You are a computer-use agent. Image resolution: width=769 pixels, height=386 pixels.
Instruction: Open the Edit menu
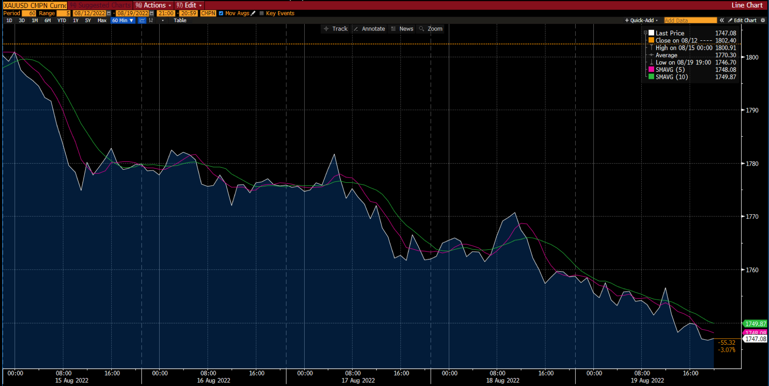coord(189,5)
